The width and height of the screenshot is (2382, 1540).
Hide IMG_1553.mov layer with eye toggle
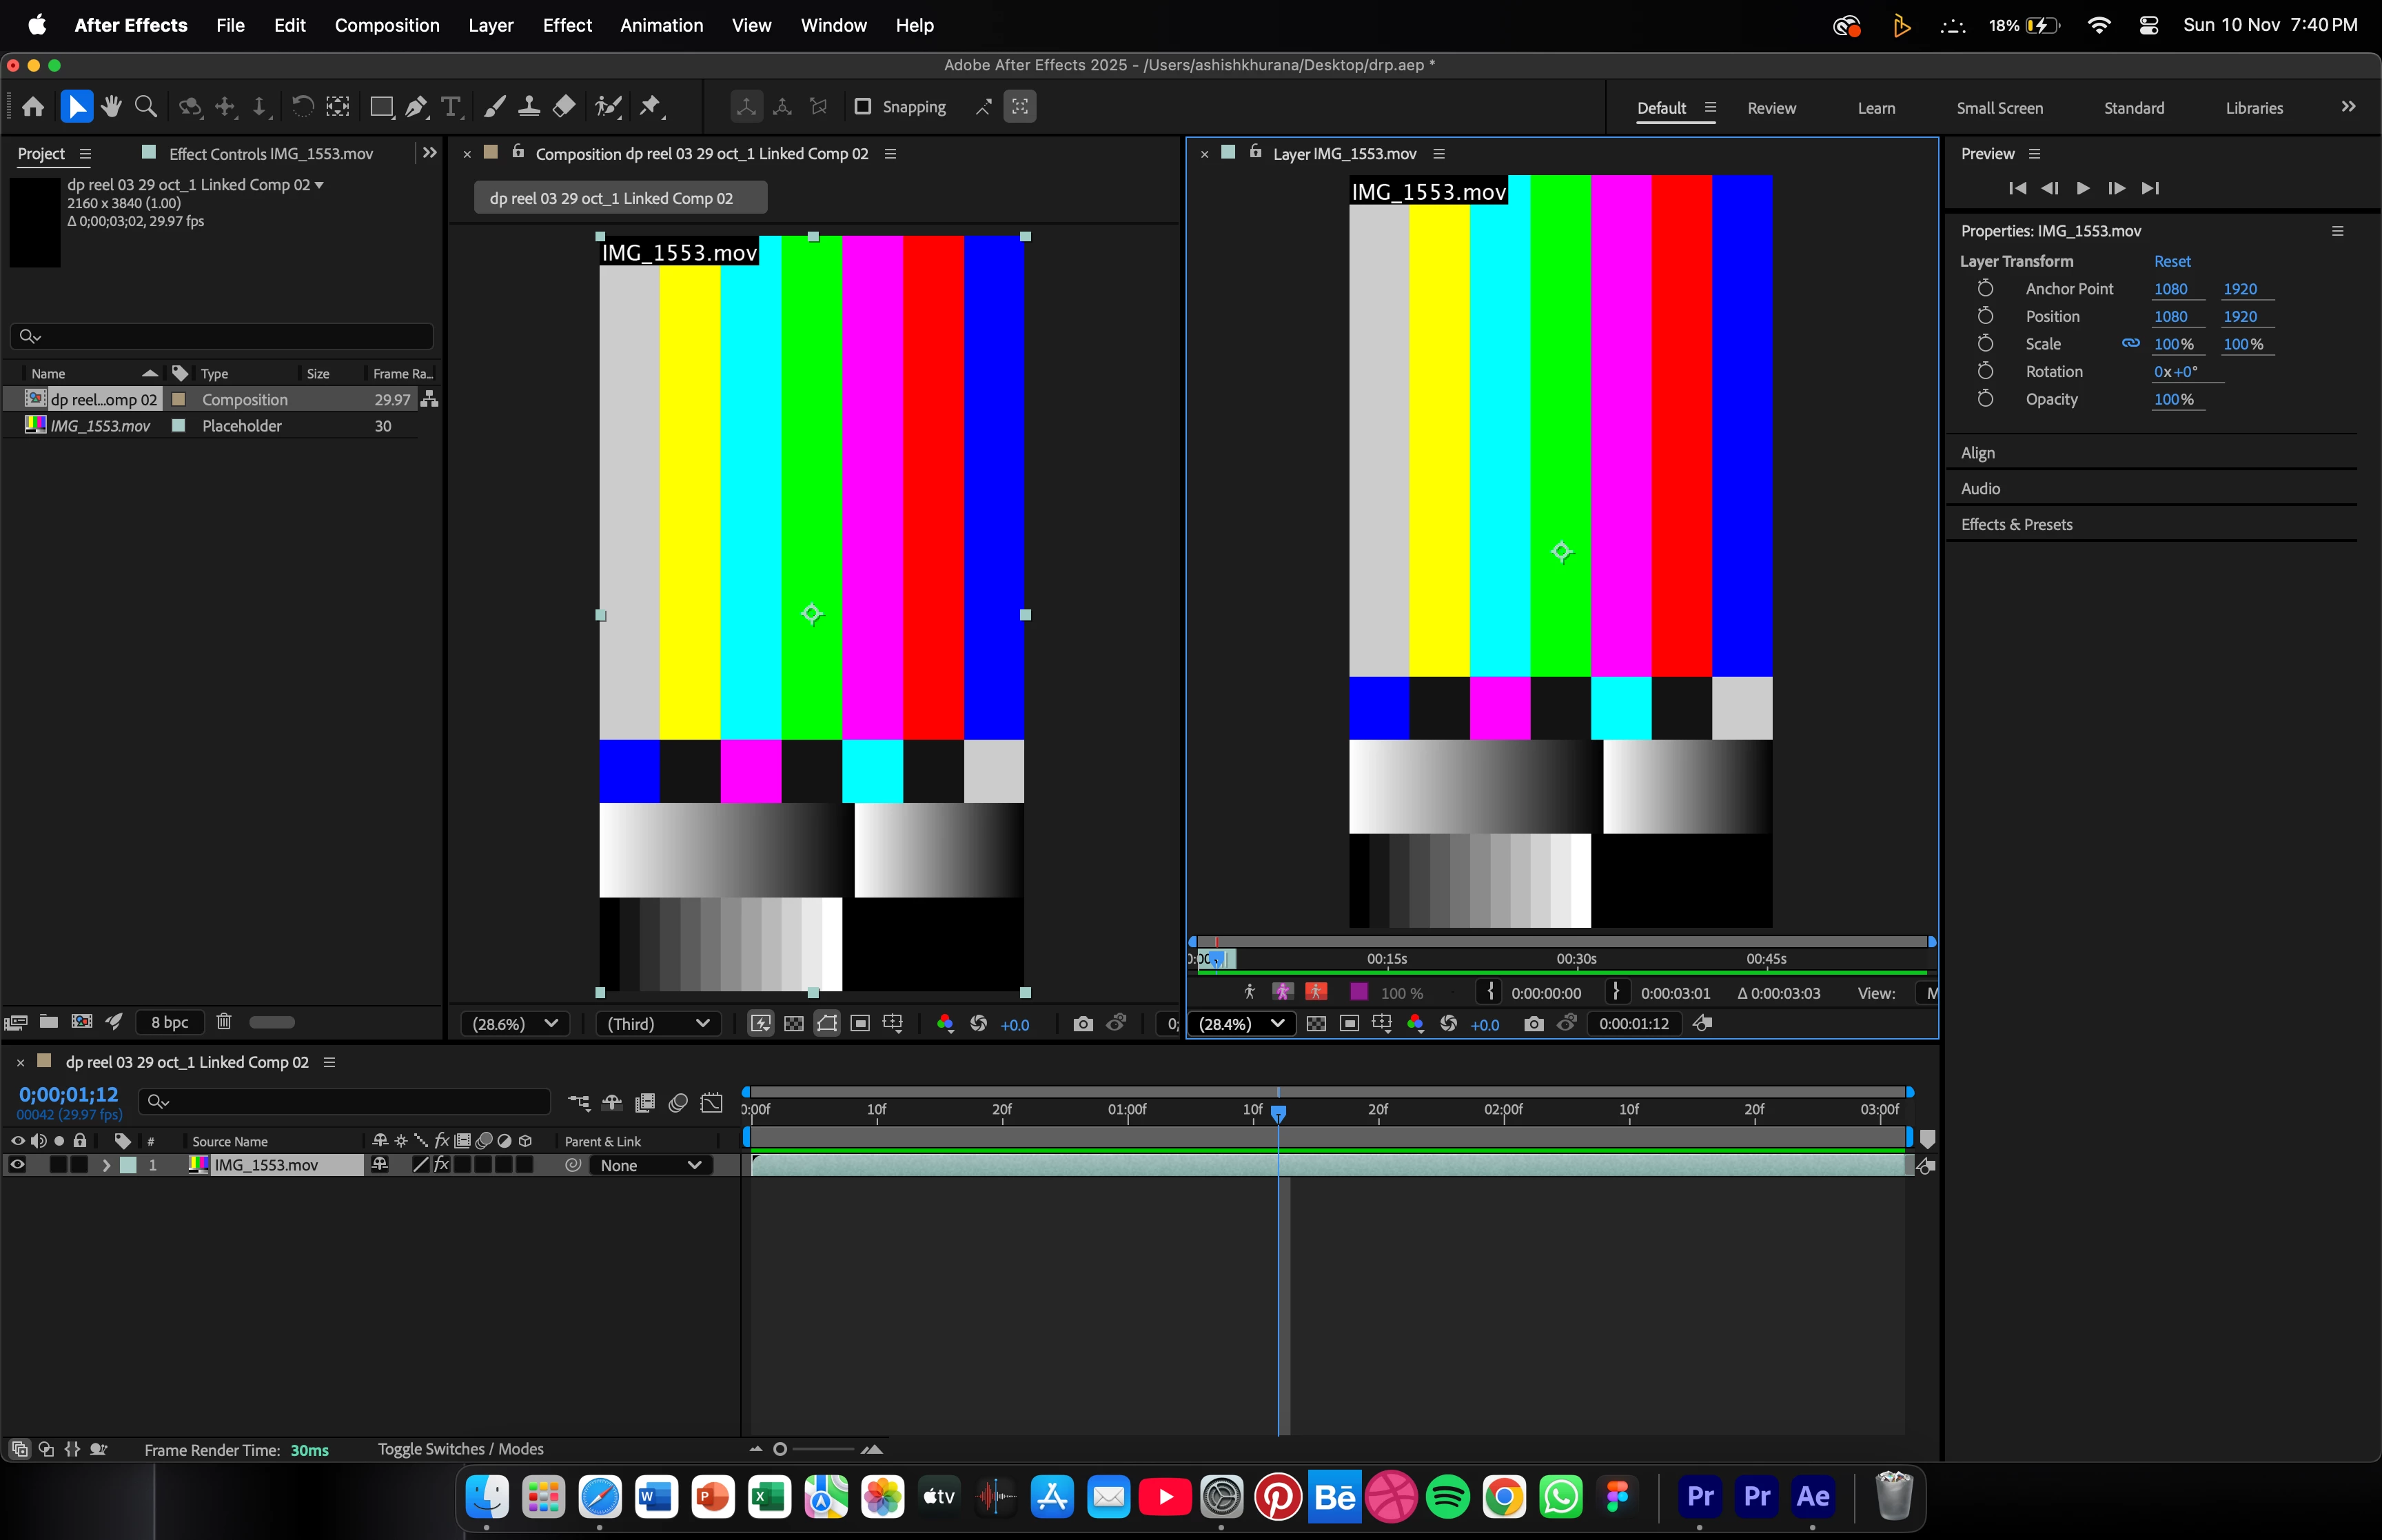coord(17,1165)
